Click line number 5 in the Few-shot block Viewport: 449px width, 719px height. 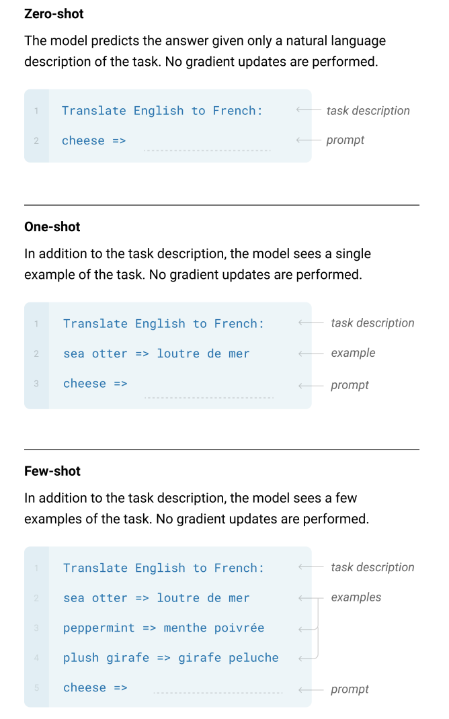click(36, 687)
